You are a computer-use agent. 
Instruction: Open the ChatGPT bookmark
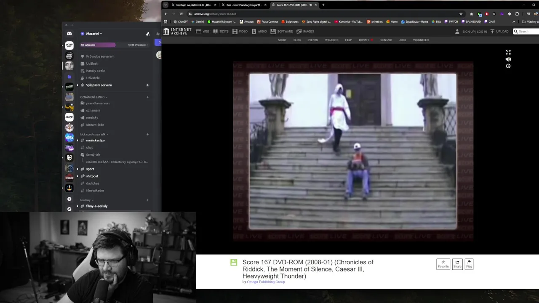coord(181,21)
